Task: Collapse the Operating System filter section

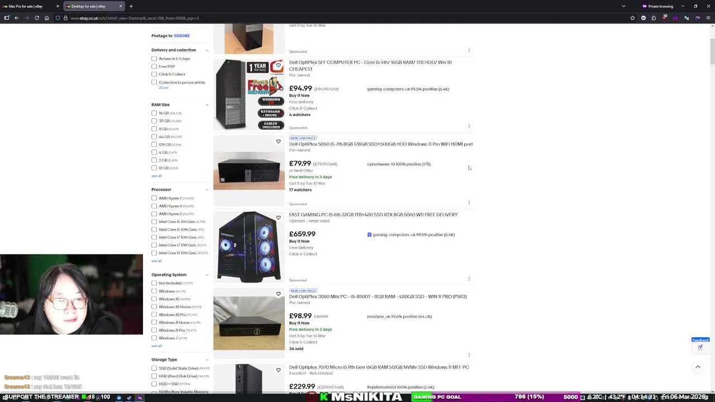Action: click(x=207, y=275)
